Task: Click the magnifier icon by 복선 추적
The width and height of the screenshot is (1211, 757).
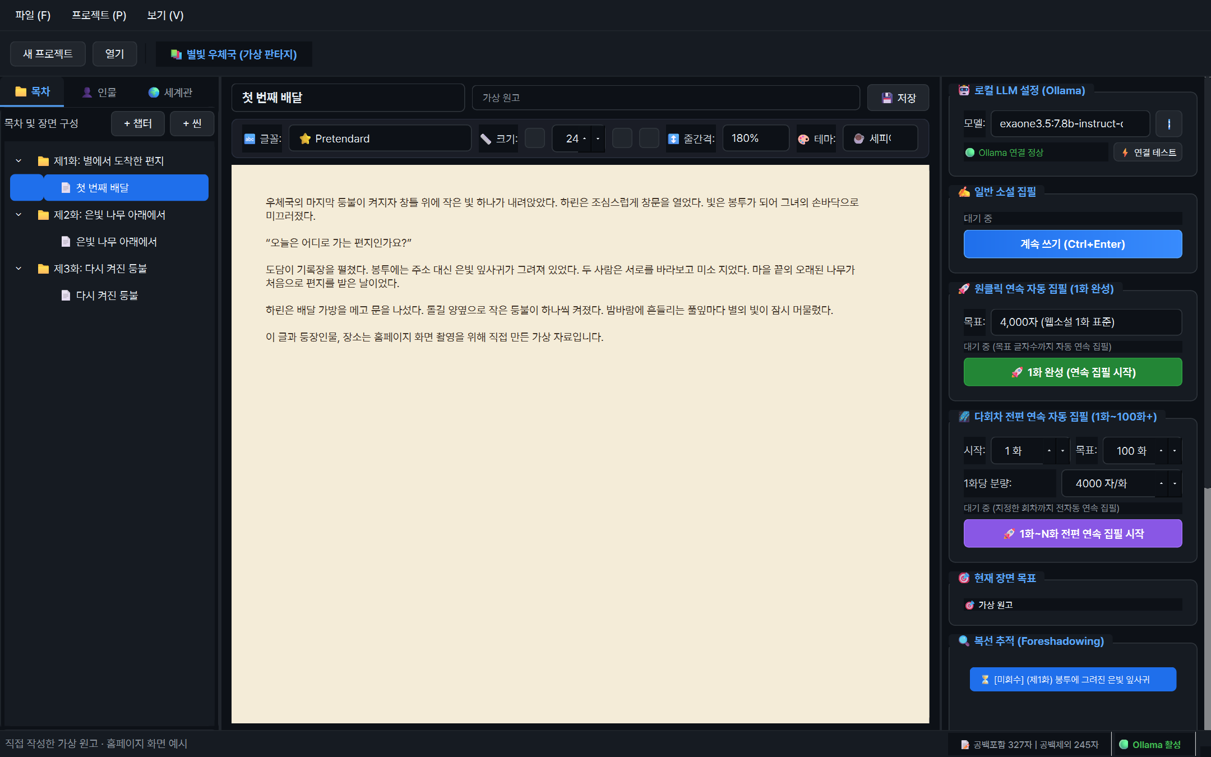Action: pos(964,641)
